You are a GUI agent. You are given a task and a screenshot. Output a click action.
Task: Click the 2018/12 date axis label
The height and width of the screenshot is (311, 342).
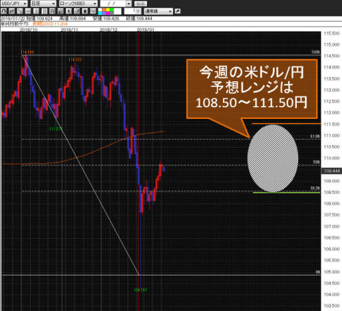coord(109,30)
